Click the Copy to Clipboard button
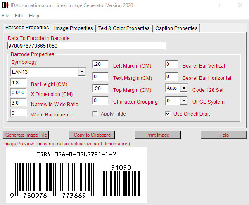Screen dimensions: 249x205 click(92, 135)
